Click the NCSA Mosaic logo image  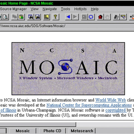[x=68, y=69]
